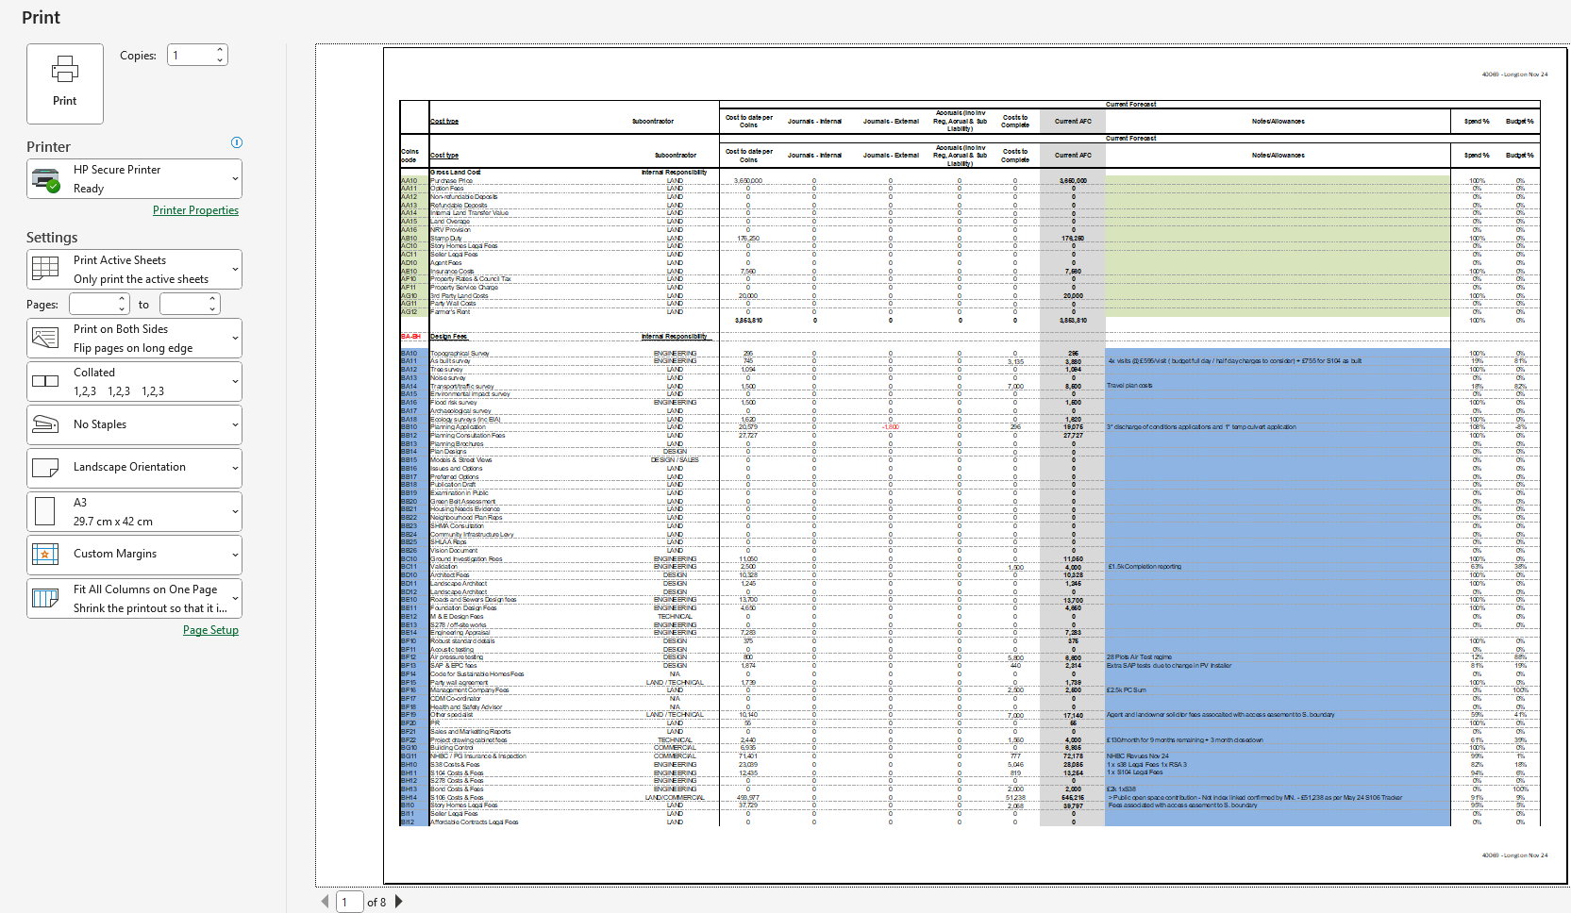
Task: Open Print on Both Sides dropdown
Action: coord(135,338)
